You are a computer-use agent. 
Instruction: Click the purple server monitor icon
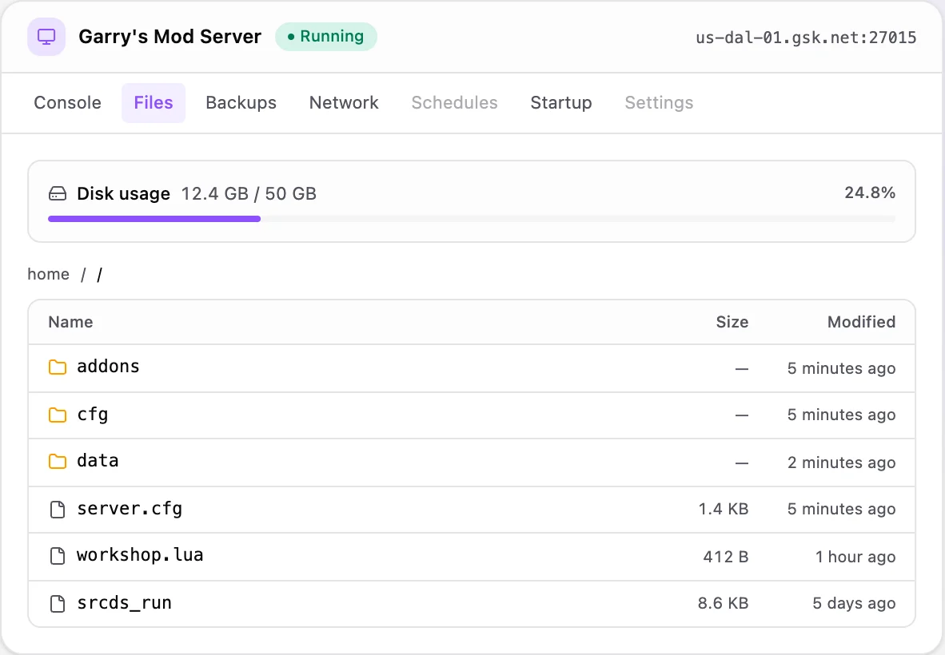coord(46,37)
